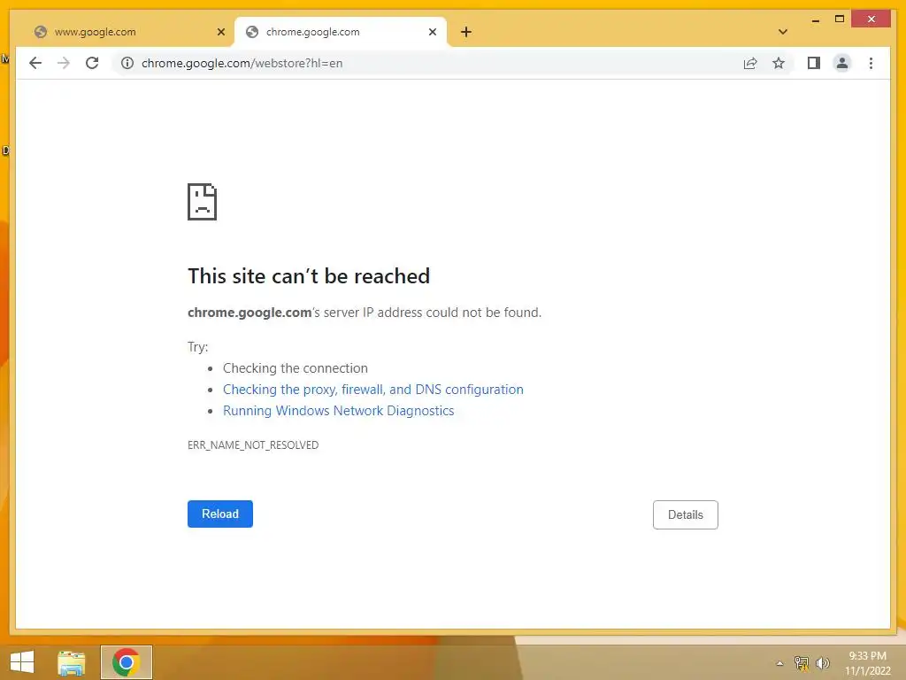The width and height of the screenshot is (906, 680).
Task: Show hidden system tray icons
Action: tap(779, 663)
